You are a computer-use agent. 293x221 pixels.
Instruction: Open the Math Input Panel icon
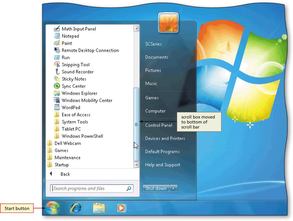click(57, 29)
